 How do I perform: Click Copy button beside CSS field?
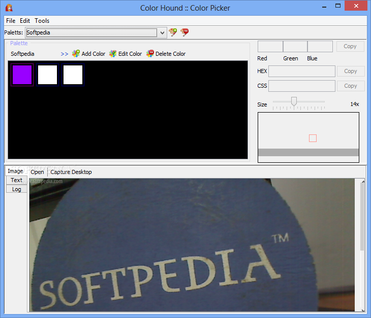pos(351,86)
